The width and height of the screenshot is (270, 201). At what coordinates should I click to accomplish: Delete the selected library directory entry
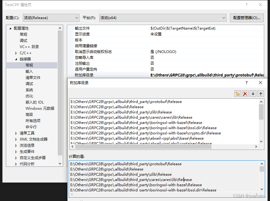pos(245,93)
